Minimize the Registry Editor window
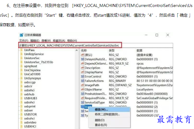The image size is (194, 129). [146, 35]
